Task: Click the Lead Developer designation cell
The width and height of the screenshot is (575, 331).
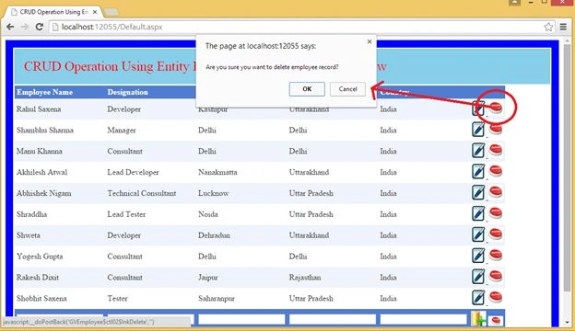Action: click(133, 172)
